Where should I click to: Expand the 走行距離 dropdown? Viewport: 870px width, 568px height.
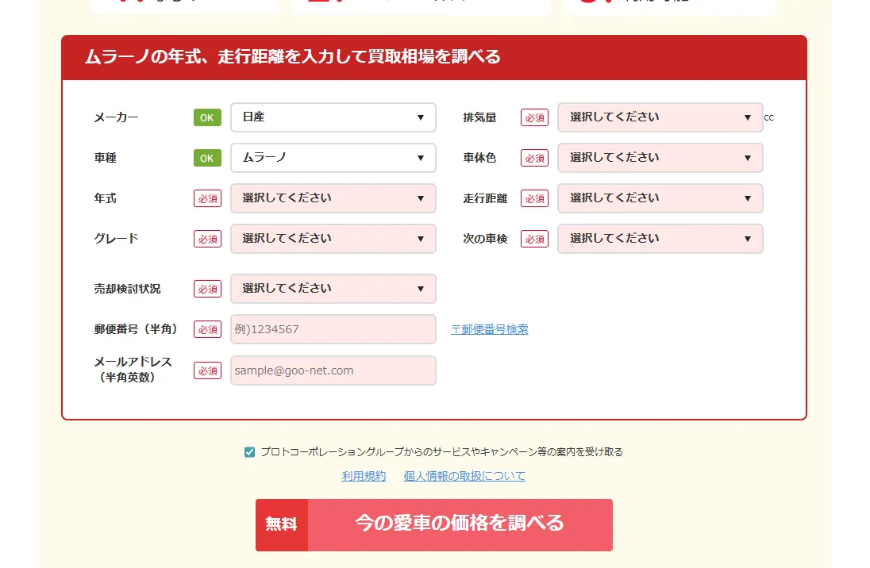pyautogui.click(x=660, y=198)
